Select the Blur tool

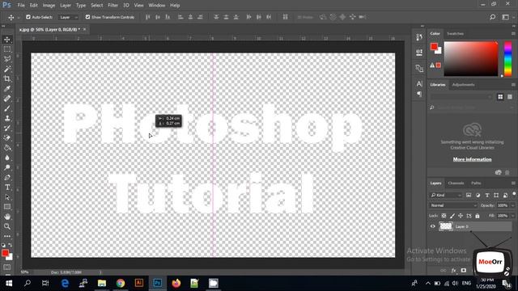point(7,158)
